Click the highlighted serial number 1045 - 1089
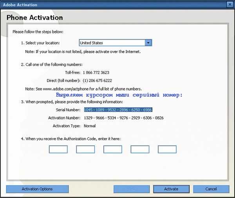Screen dimensions: 235x198 [x=118, y=110]
